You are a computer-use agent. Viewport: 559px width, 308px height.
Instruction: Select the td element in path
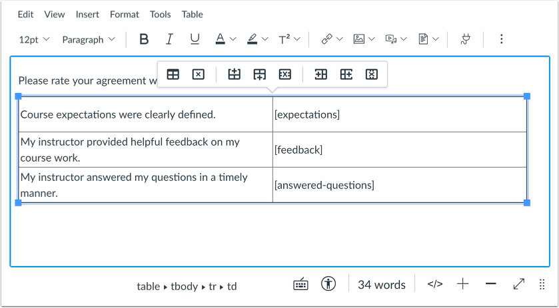(x=232, y=286)
